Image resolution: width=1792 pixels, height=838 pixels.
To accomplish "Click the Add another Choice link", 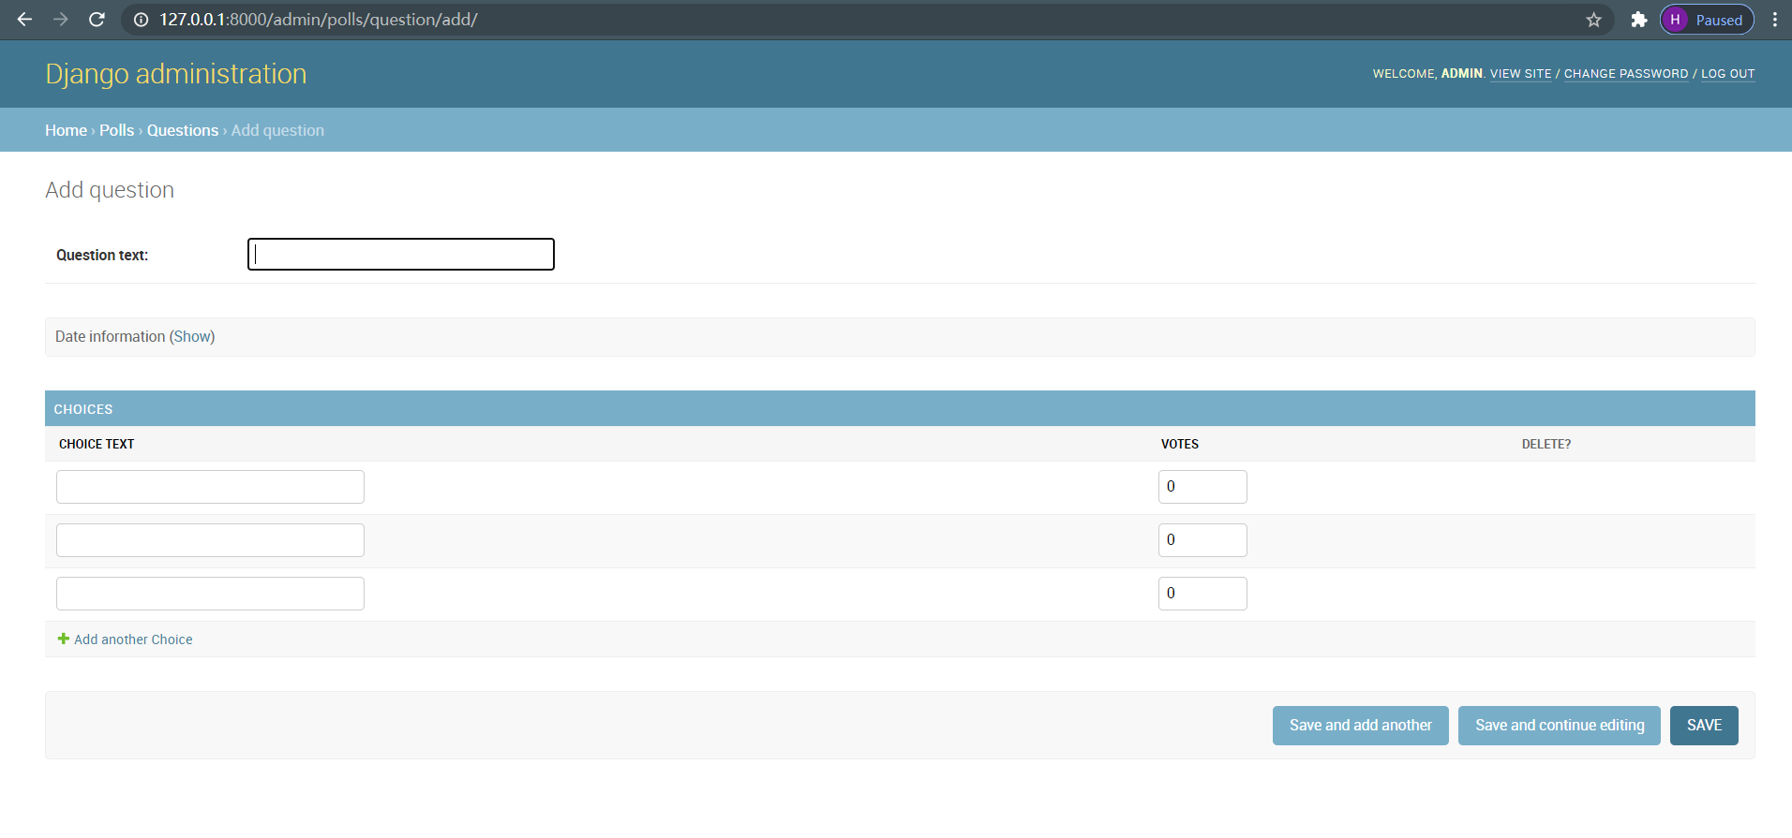I will coord(133,640).
